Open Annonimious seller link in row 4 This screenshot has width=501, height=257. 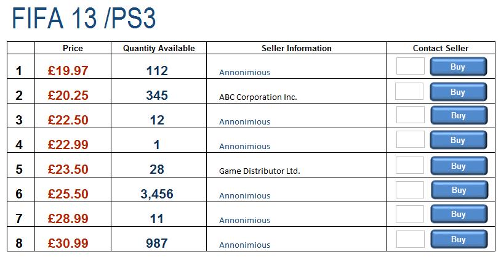pos(244,146)
